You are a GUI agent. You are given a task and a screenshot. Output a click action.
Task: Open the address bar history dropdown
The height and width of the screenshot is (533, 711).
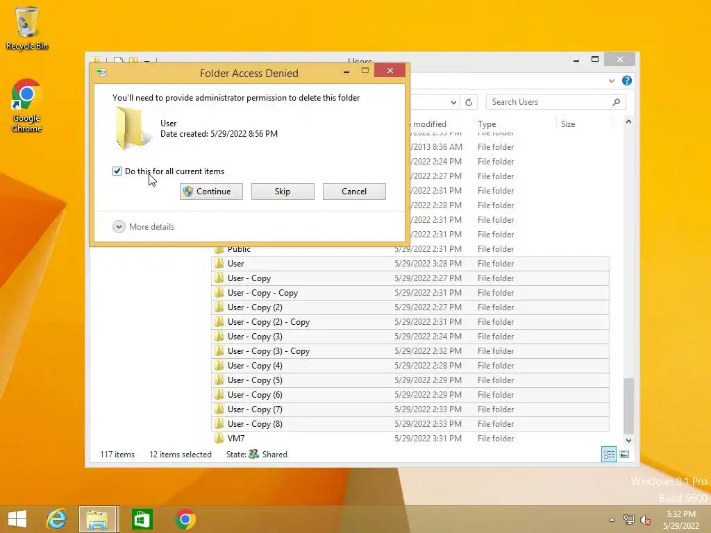(453, 102)
